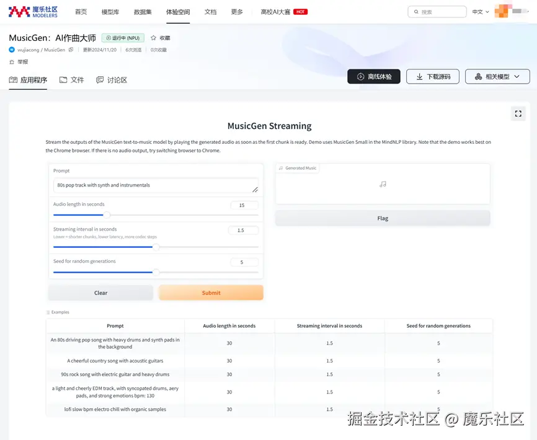Image resolution: width=537 pixels, height=440 pixels.
Task: Open the 中文 language dropdown
Action: point(481,12)
